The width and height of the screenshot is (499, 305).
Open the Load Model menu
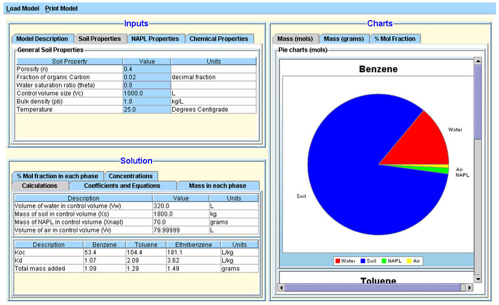point(22,9)
